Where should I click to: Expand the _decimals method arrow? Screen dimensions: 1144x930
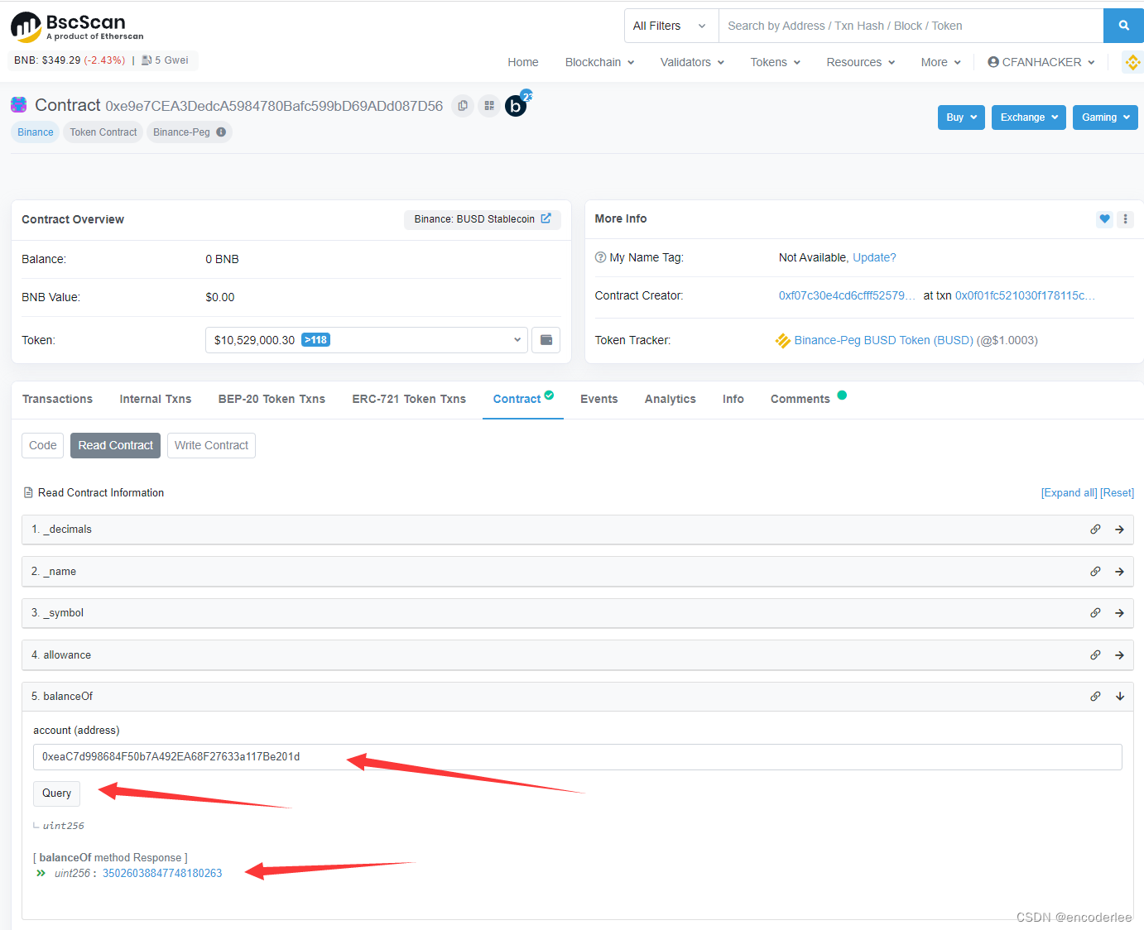(x=1119, y=530)
